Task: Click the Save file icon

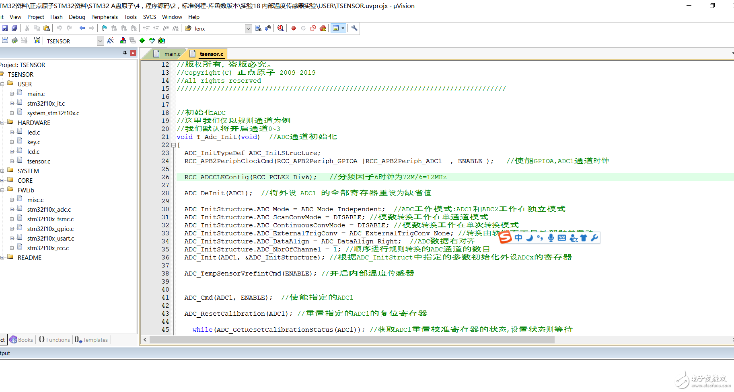Action: click(5, 28)
